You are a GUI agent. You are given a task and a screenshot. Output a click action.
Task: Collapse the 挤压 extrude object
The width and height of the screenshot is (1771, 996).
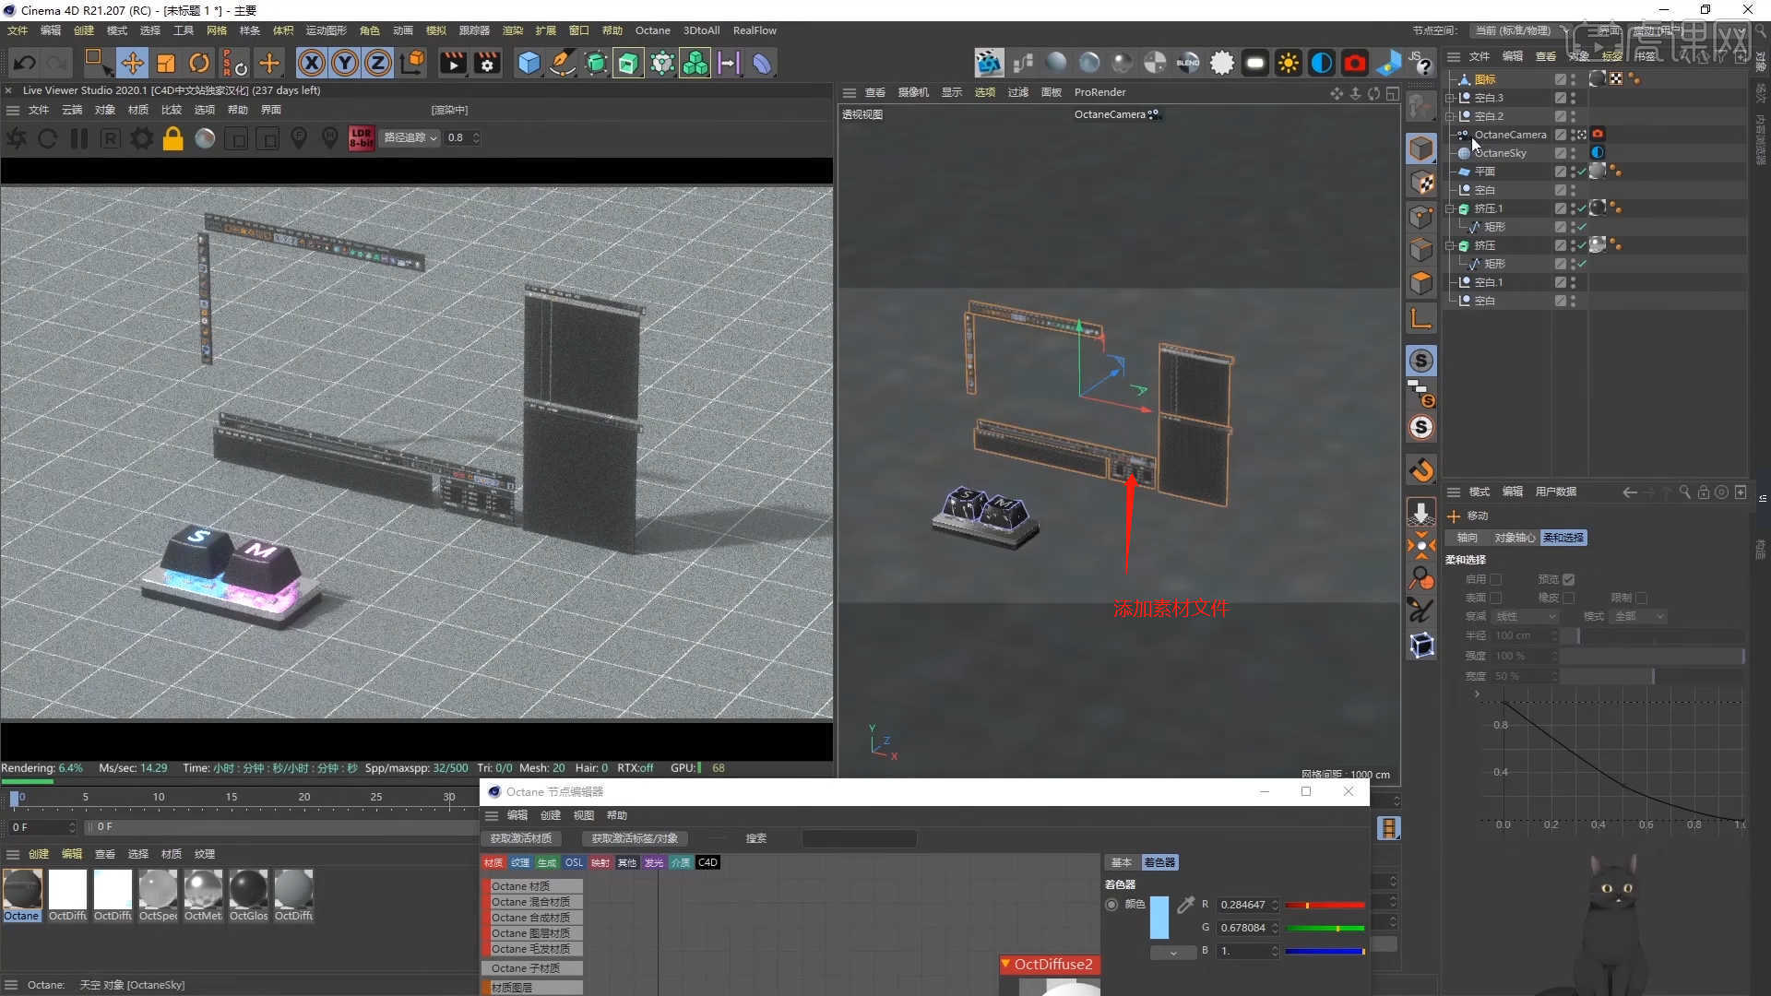(1450, 245)
